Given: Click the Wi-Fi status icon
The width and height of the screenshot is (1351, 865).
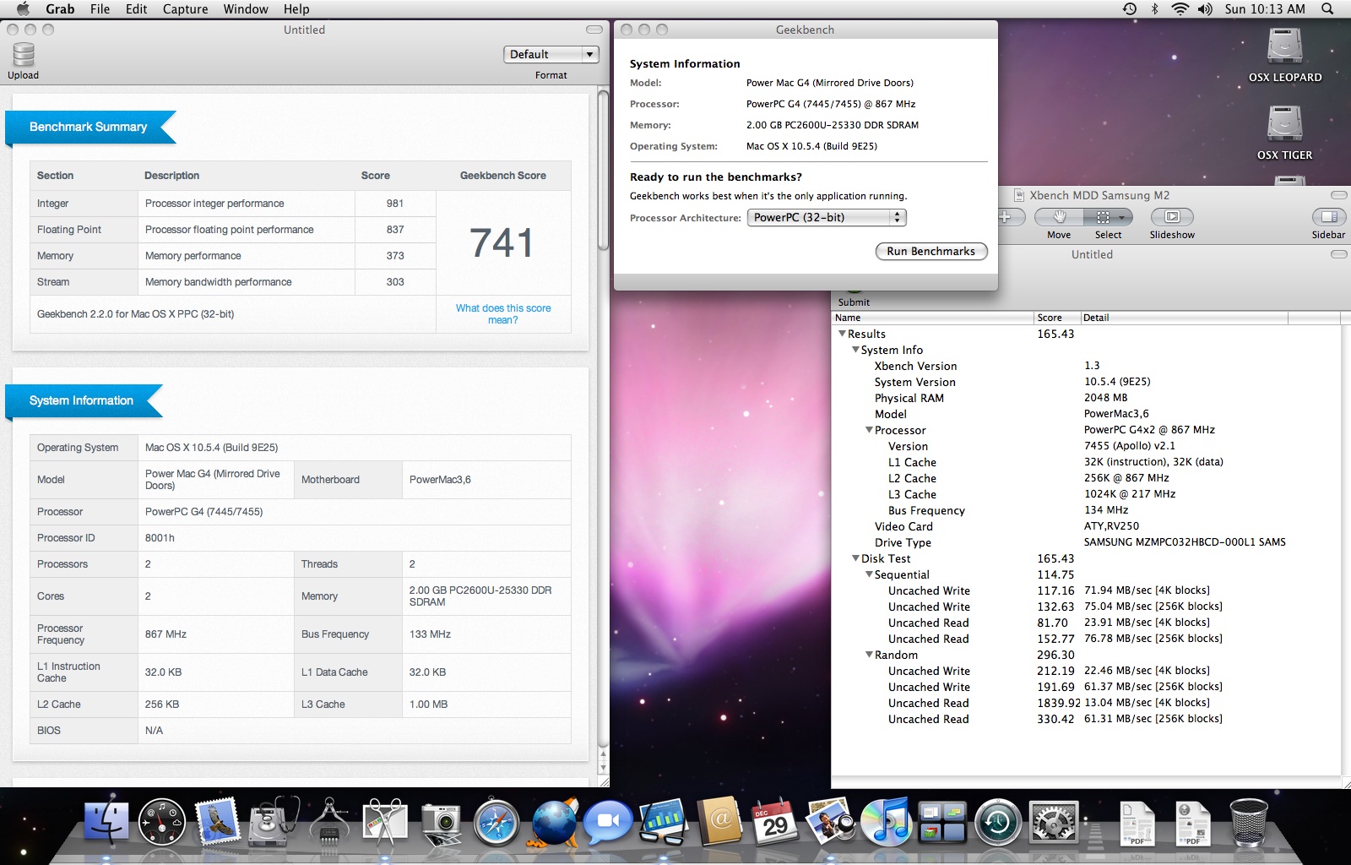Looking at the screenshot, I should pos(1180,9).
